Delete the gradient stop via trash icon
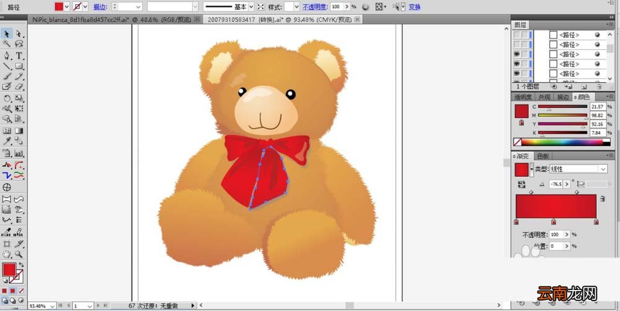This screenshot has width=620, height=311. point(602,198)
